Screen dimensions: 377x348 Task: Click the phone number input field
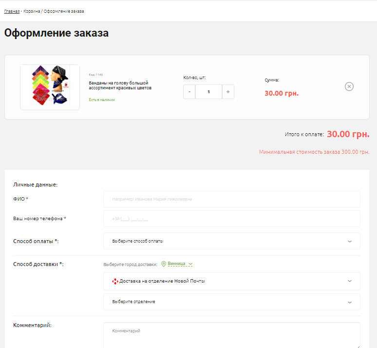232,219
